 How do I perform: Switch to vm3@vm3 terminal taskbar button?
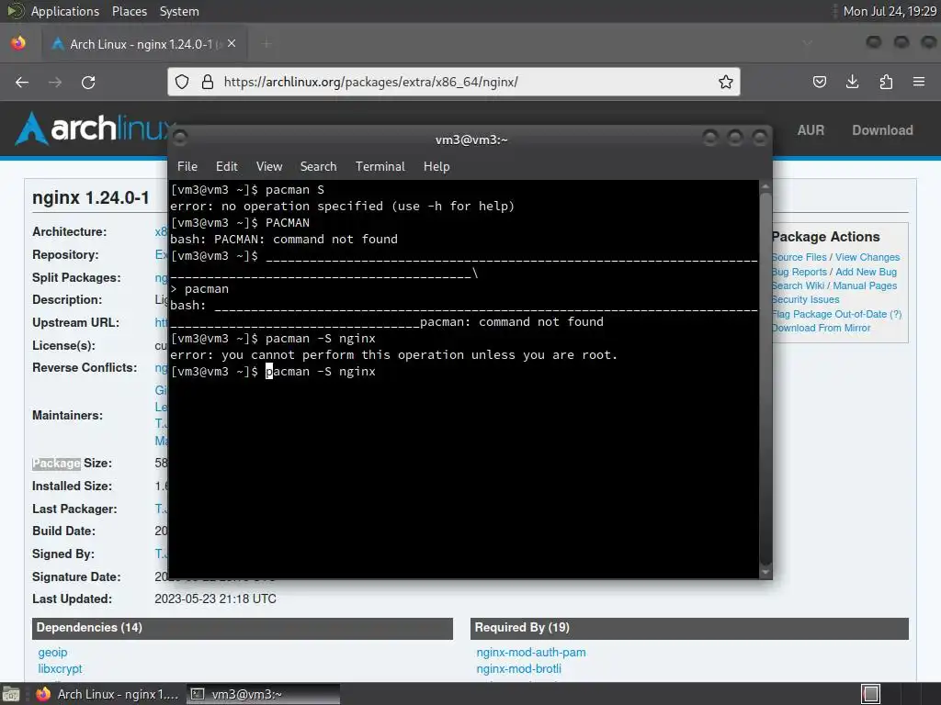tap(263, 694)
